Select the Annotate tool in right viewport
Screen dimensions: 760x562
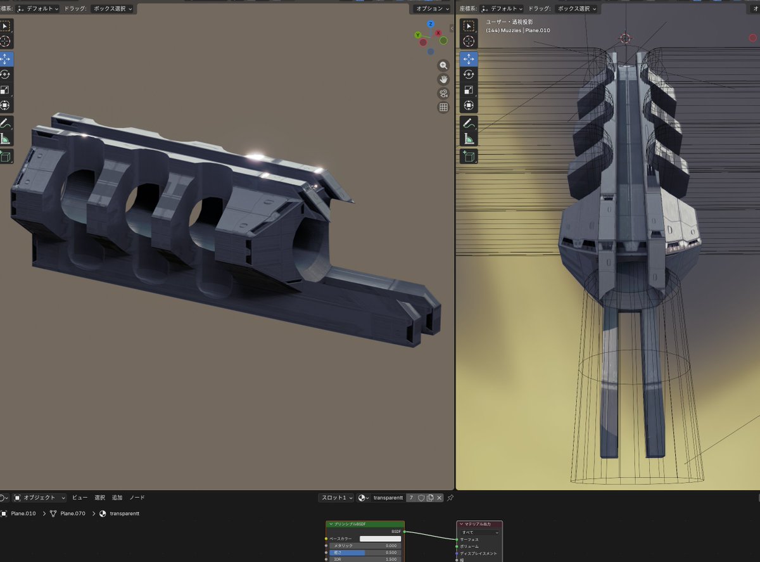[x=469, y=123]
